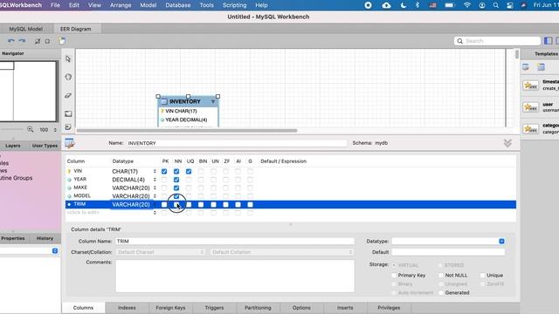Switch to the Inserts tab

point(345,308)
